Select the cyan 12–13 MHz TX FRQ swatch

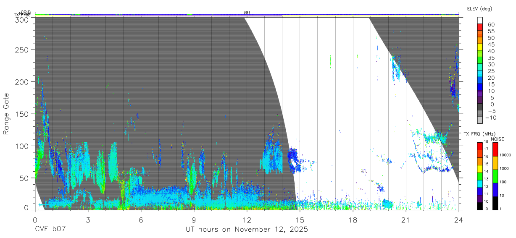[x=480, y=183]
